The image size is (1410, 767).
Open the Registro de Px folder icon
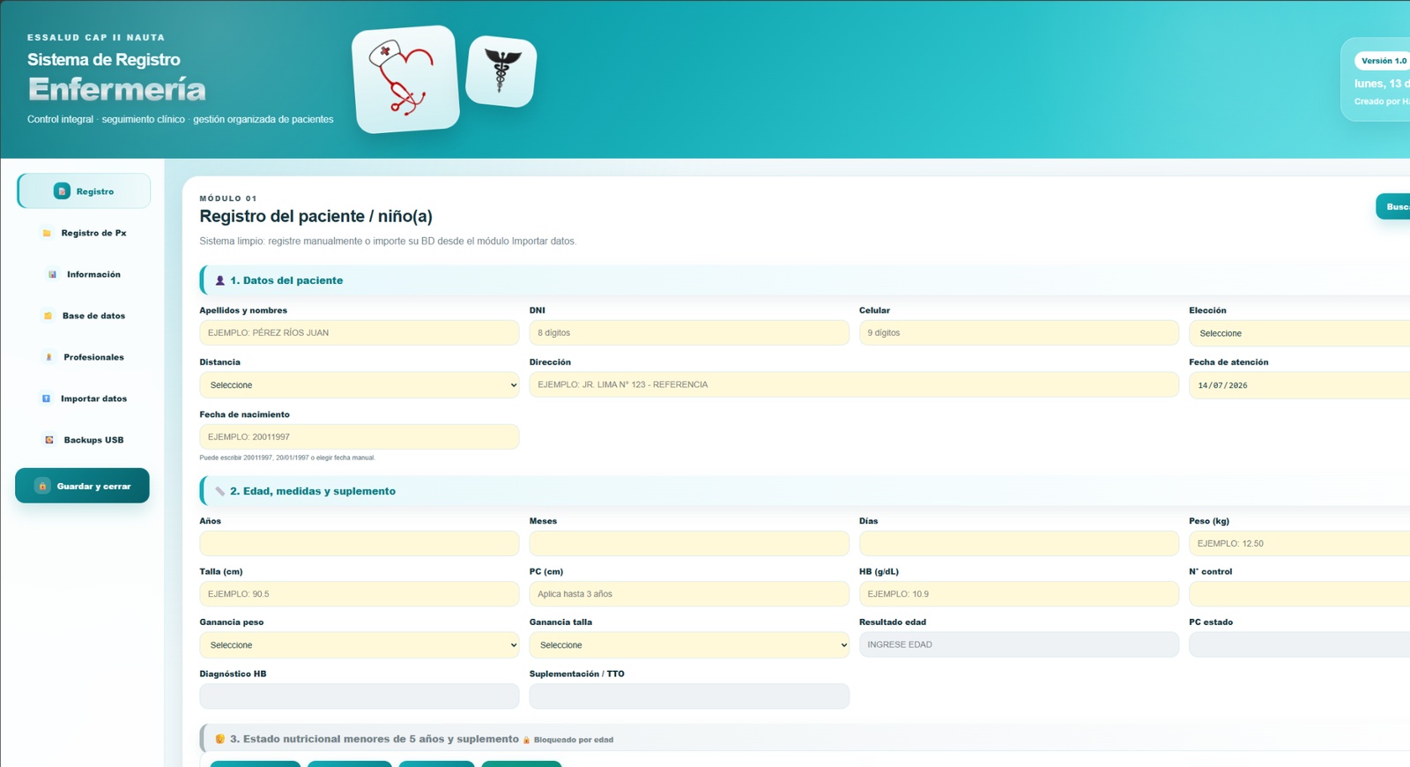pyautogui.click(x=47, y=233)
